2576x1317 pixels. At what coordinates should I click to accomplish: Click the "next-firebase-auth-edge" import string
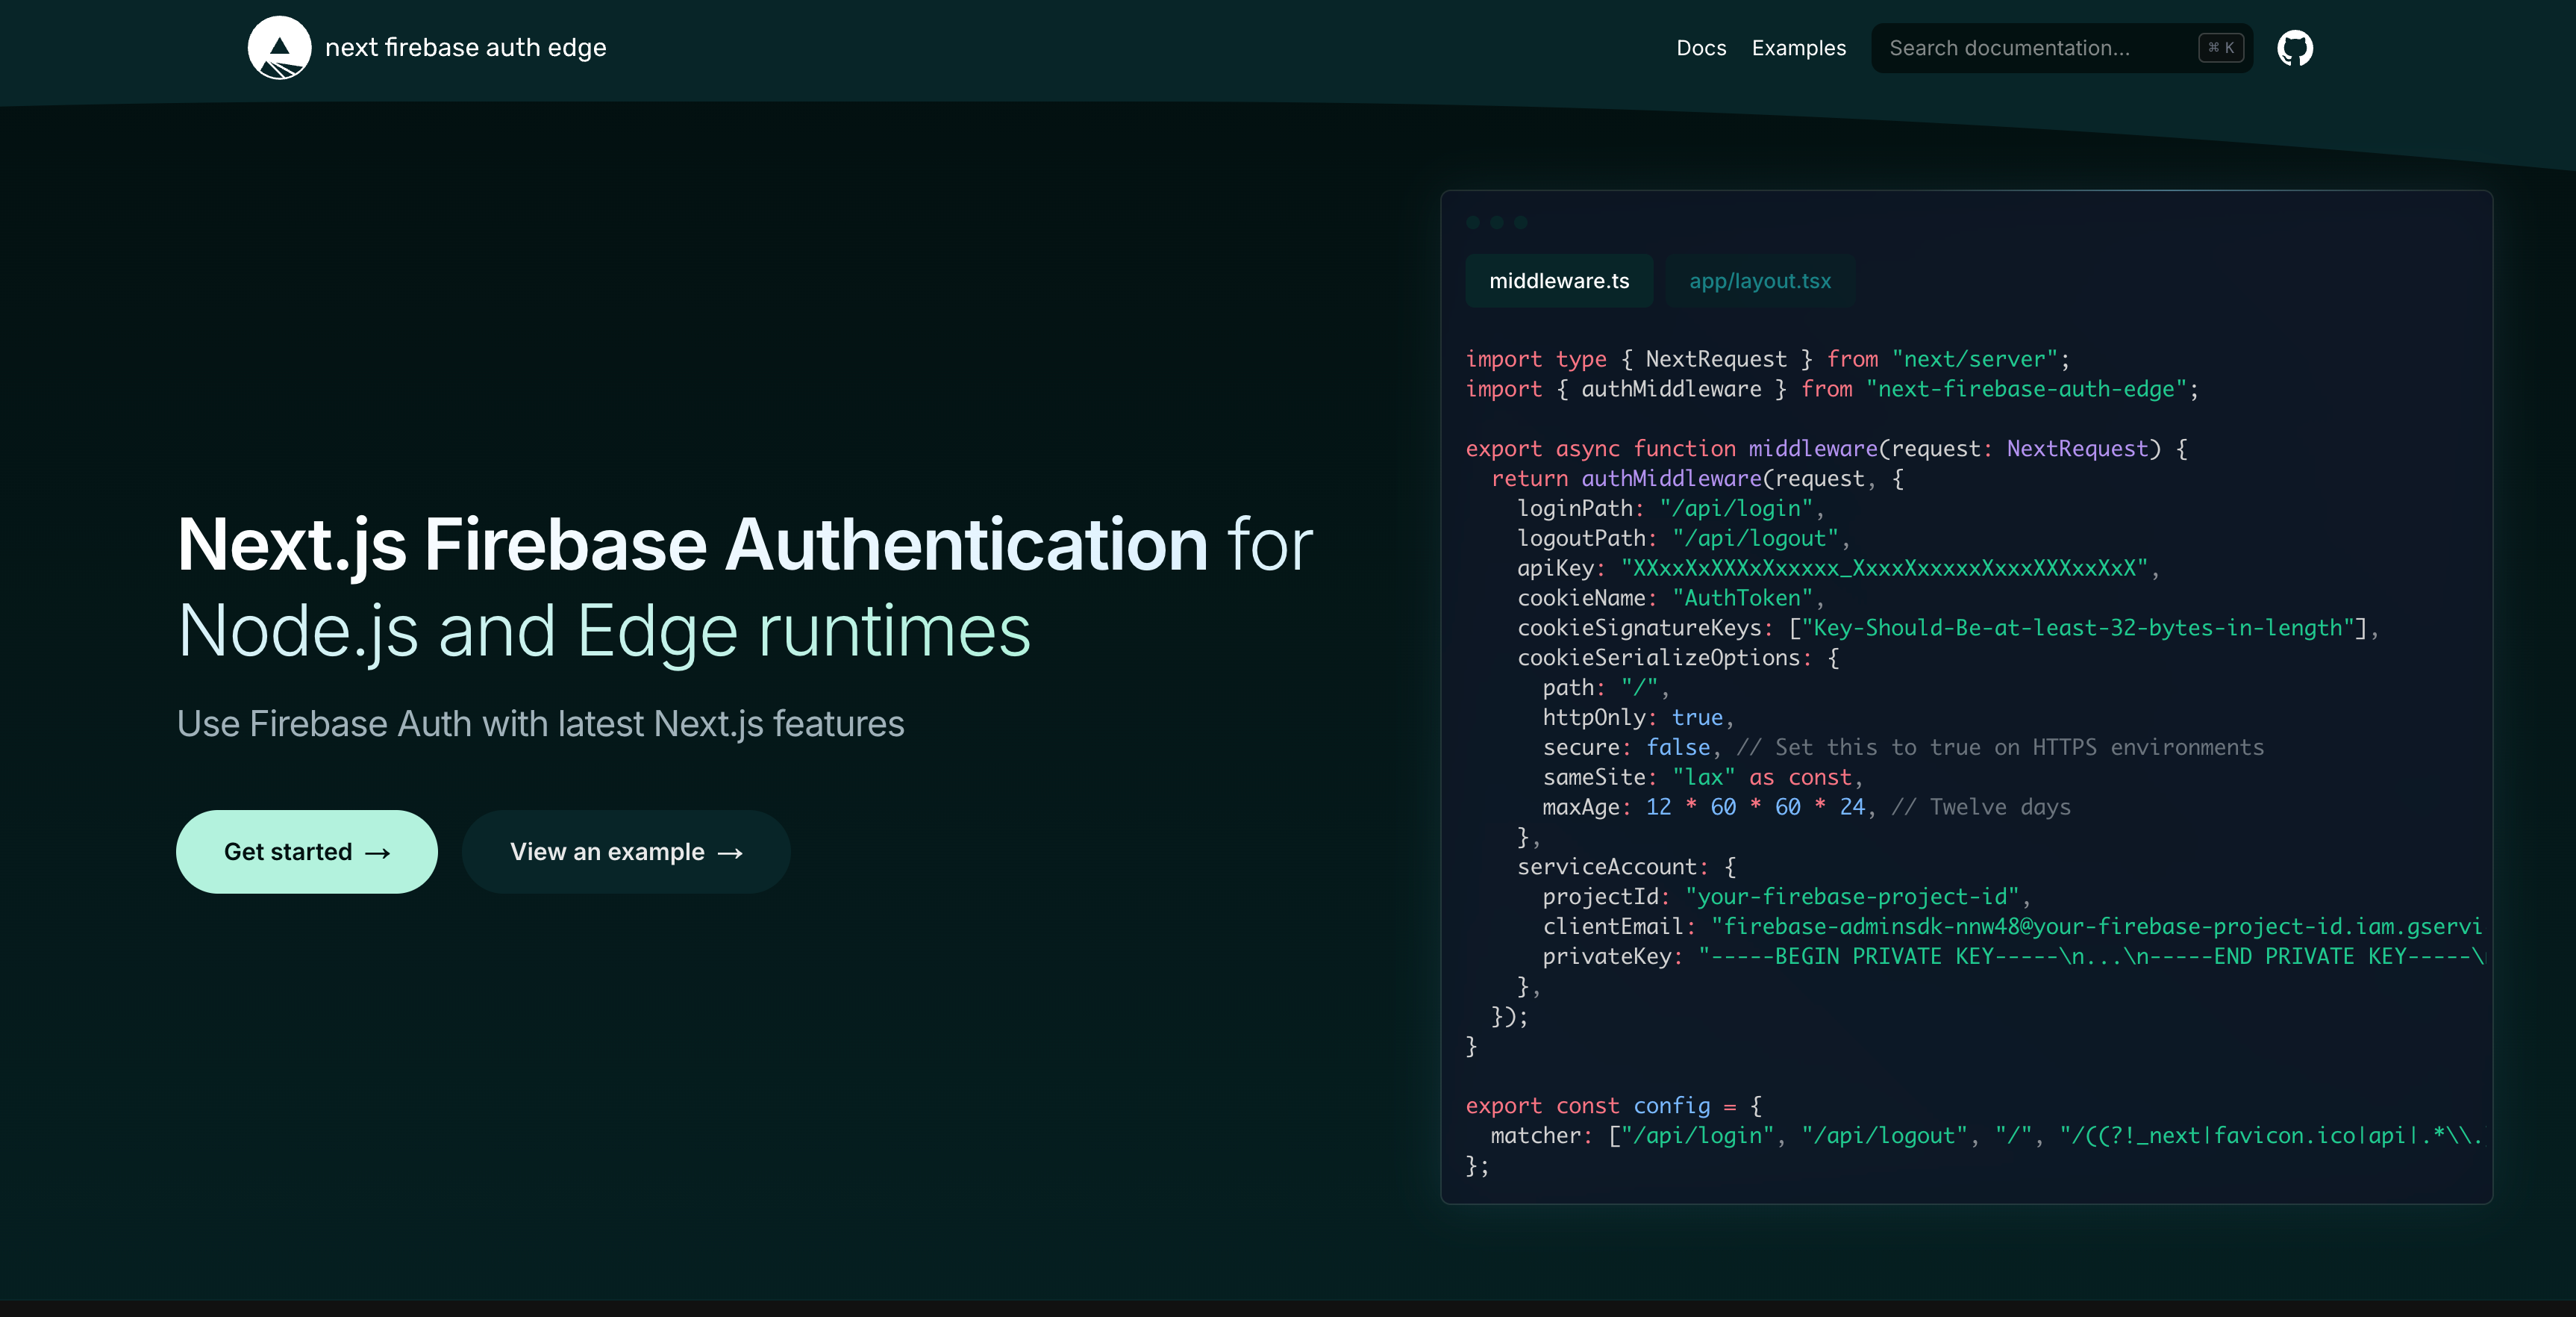2026,389
